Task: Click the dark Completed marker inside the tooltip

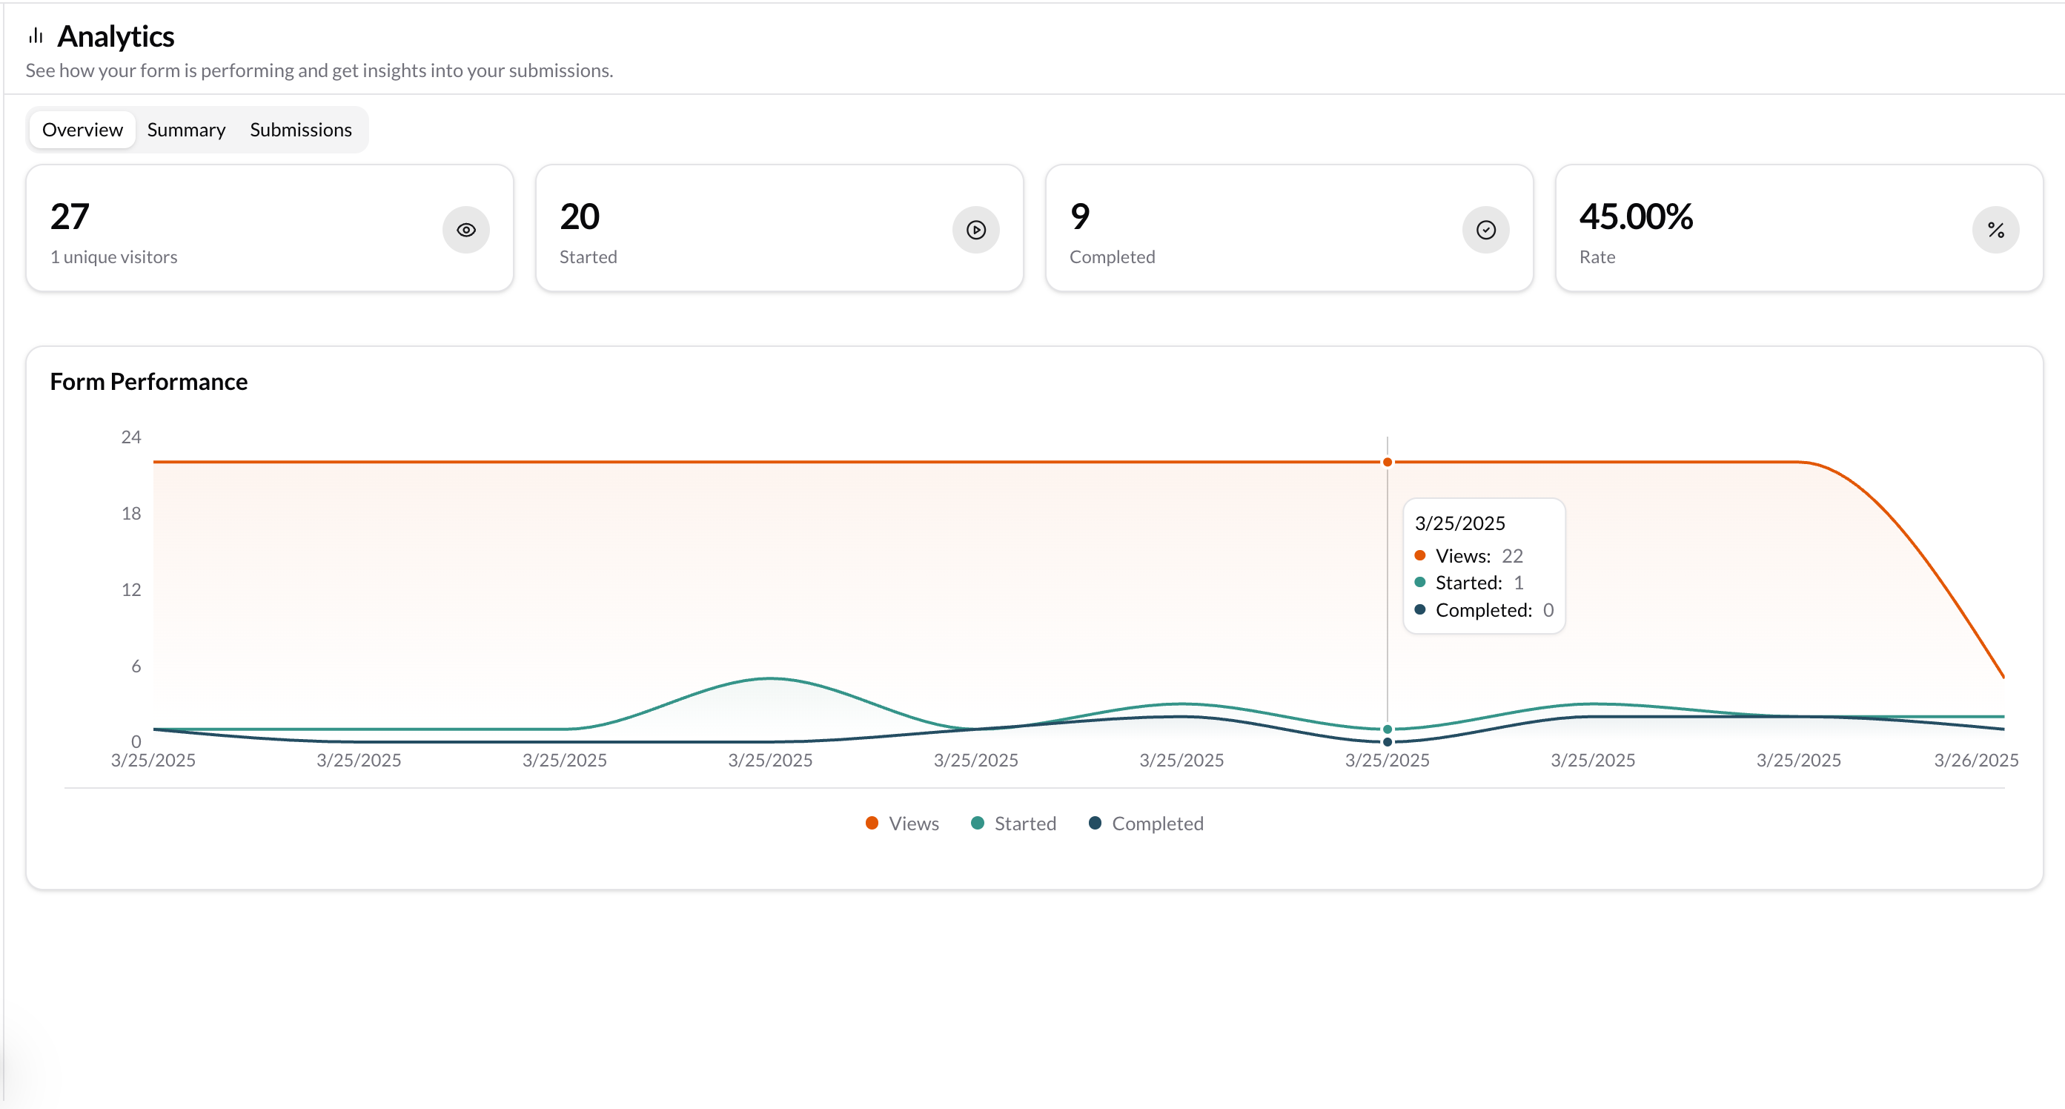Action: click(x=1419, y=609)
